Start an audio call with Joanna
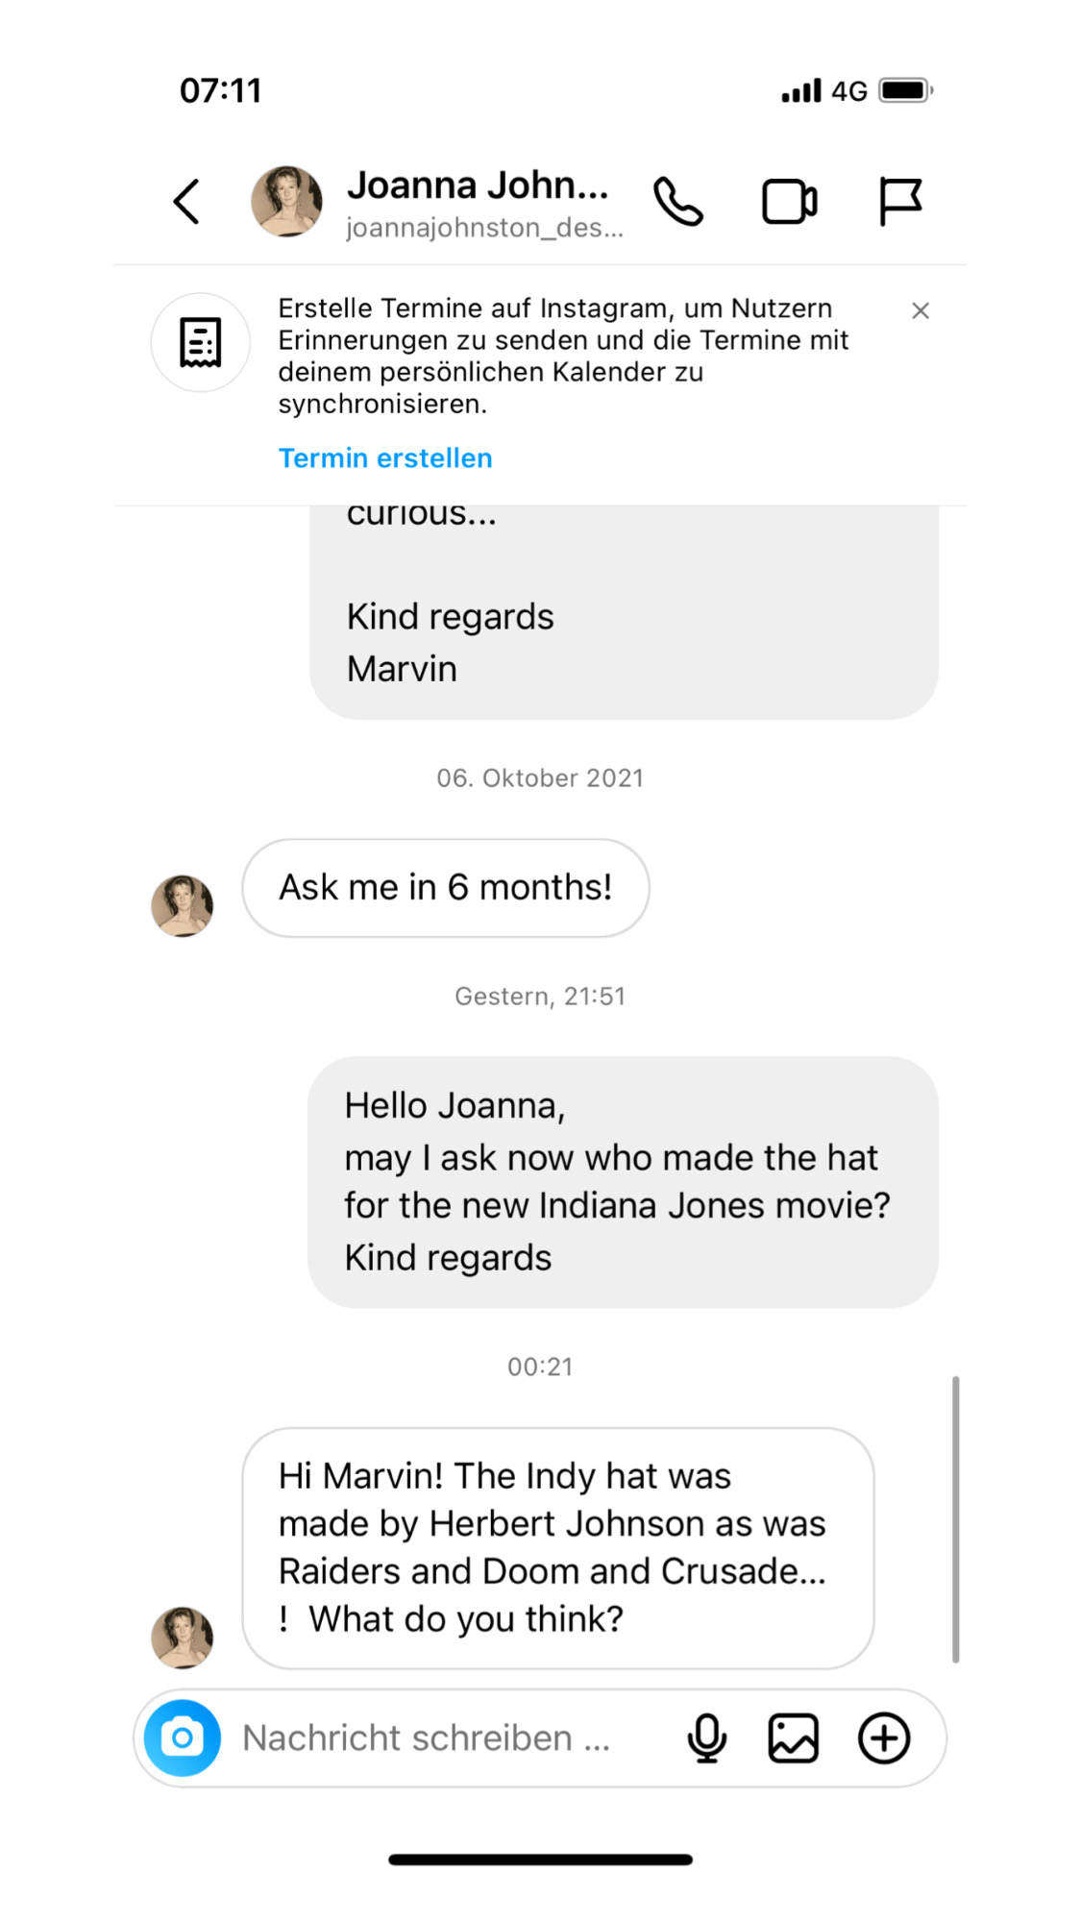The image size is (1081, 1922). (678, 202)
